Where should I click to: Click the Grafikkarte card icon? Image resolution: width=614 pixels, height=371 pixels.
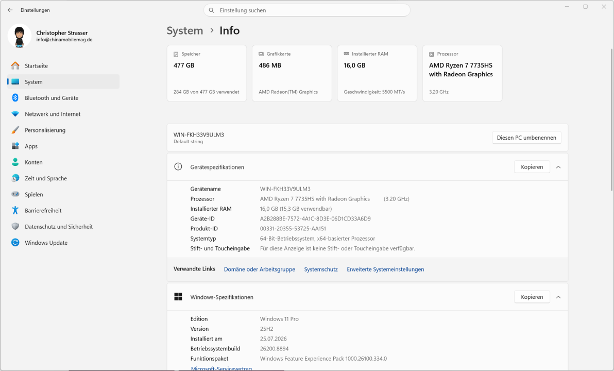[261, 54]
